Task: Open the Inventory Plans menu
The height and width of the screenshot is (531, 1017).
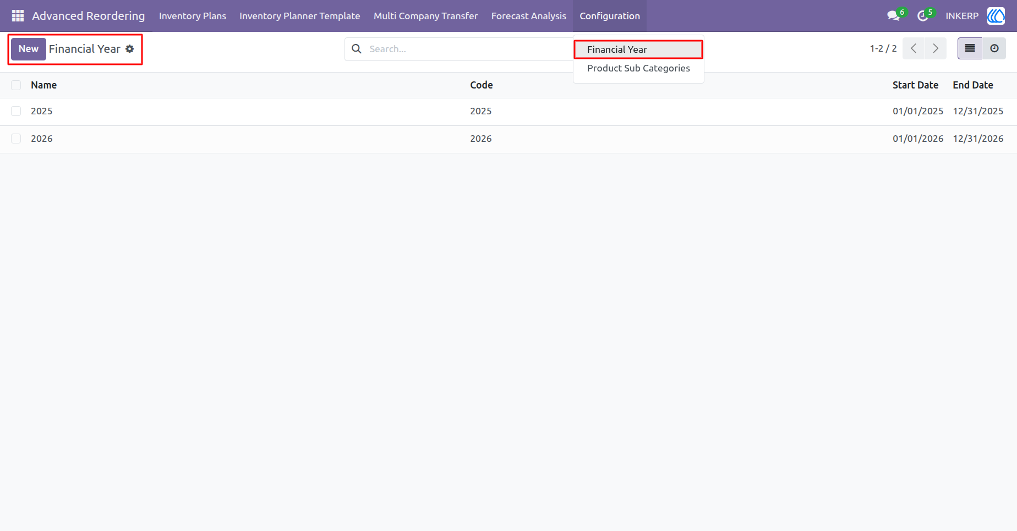Action: [193, 16]
